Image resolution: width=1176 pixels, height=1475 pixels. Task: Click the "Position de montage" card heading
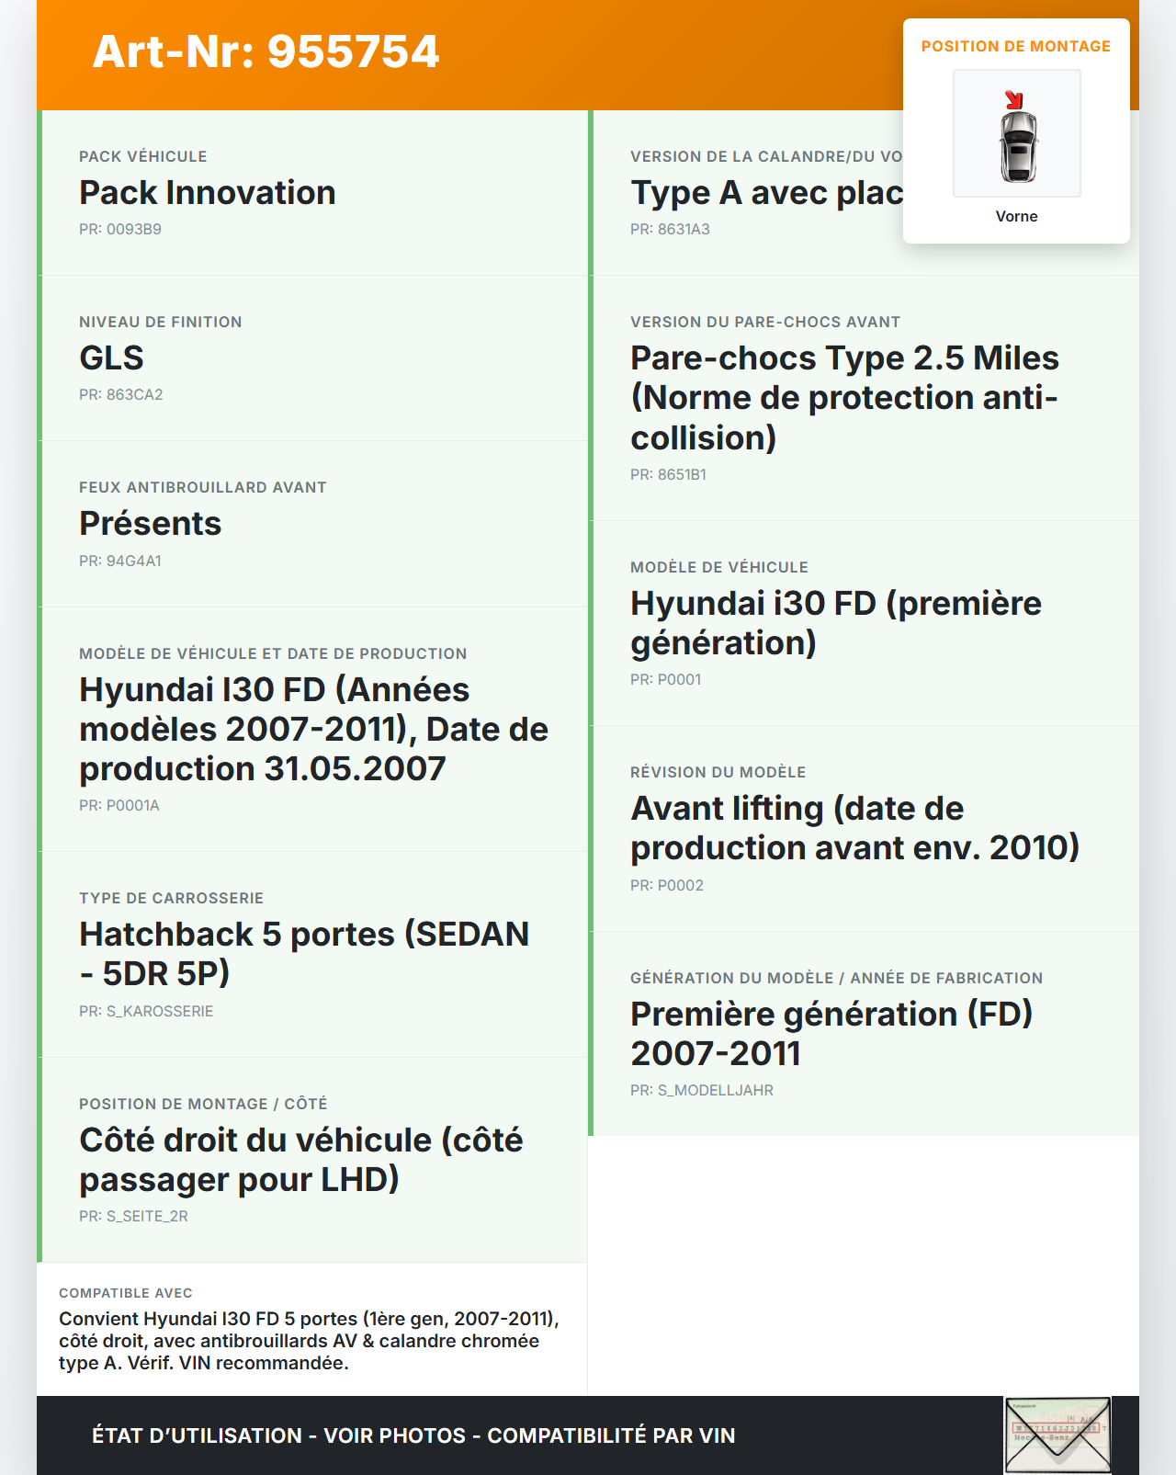[1016, 46]
